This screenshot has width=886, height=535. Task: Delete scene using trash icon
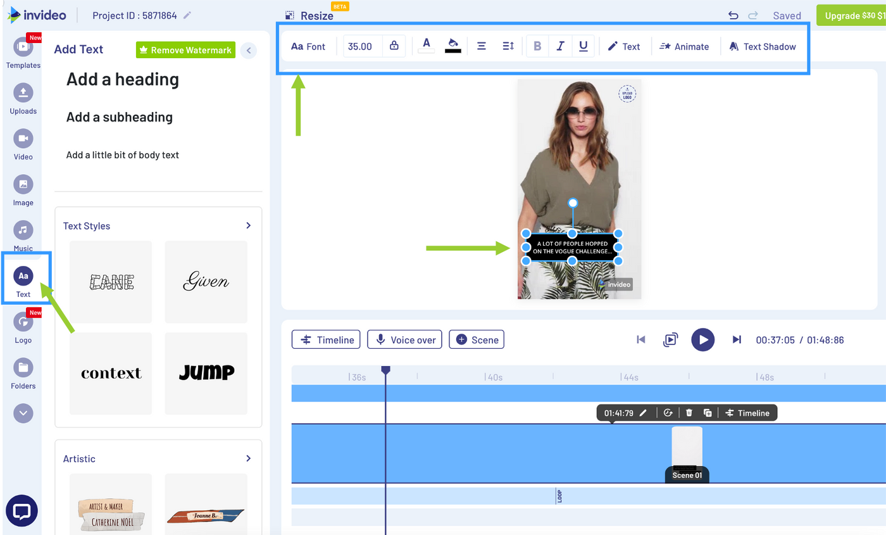pos(689,413)
